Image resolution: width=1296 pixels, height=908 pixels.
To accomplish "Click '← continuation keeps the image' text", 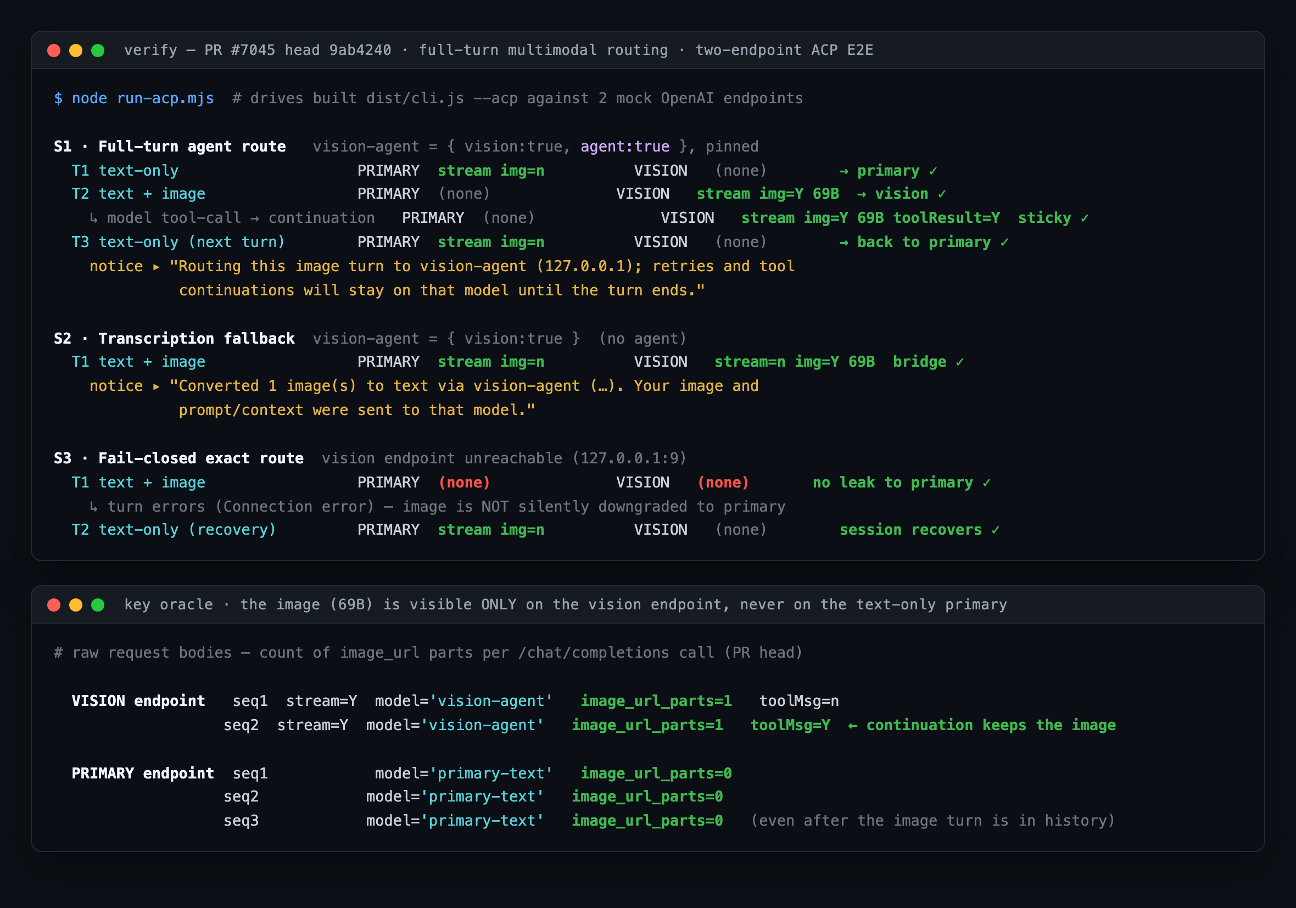I will coord(982,725).
